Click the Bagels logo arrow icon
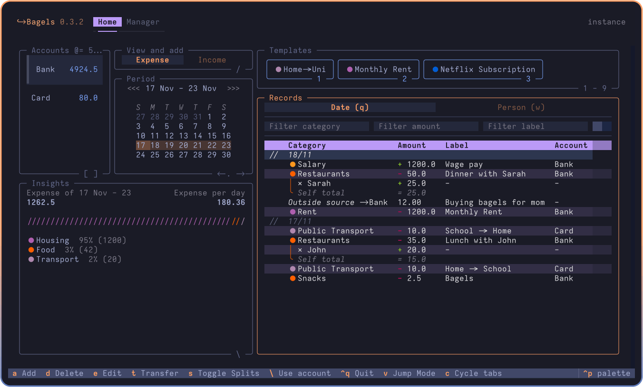The image size is (643, 387). click(x=21, y=22)
